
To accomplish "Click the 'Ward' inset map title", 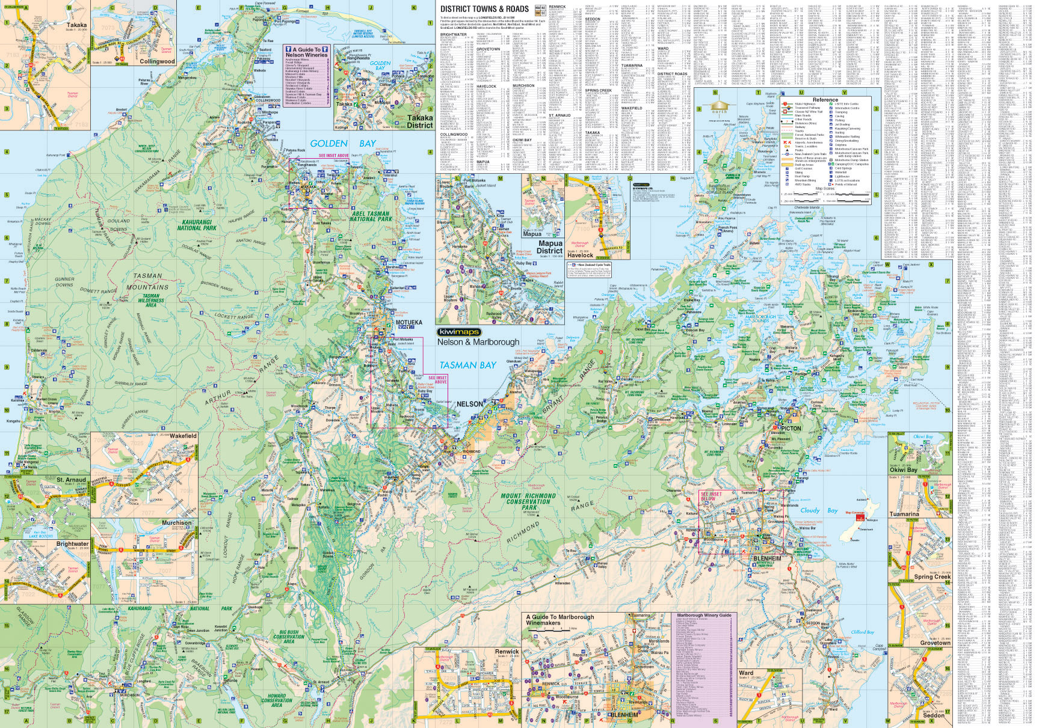I will [745, 673].
